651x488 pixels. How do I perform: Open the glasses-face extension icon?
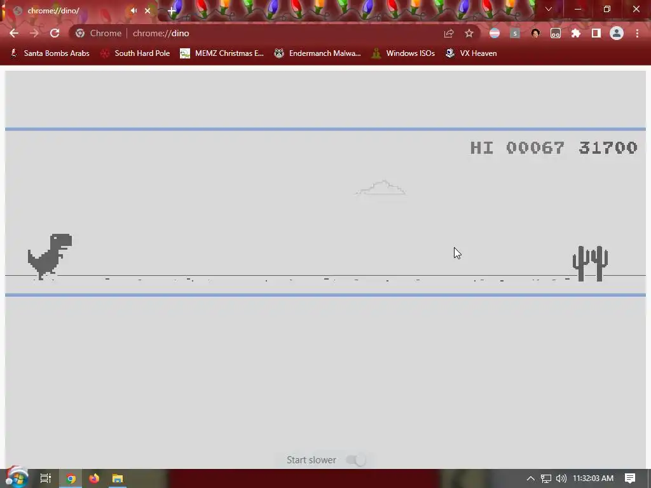point(556,33)
